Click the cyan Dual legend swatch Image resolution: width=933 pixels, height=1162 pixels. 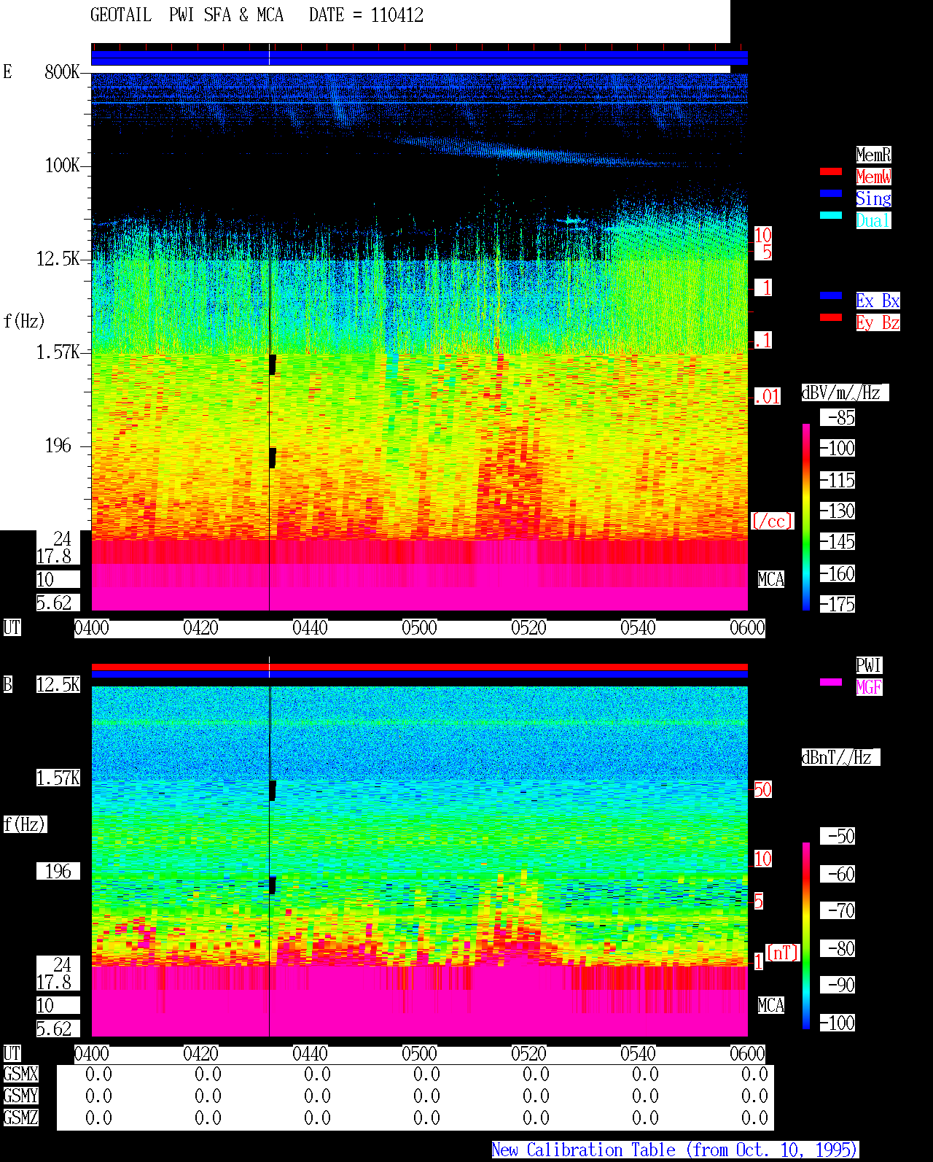pyautogui.click(x=831, y=215)
